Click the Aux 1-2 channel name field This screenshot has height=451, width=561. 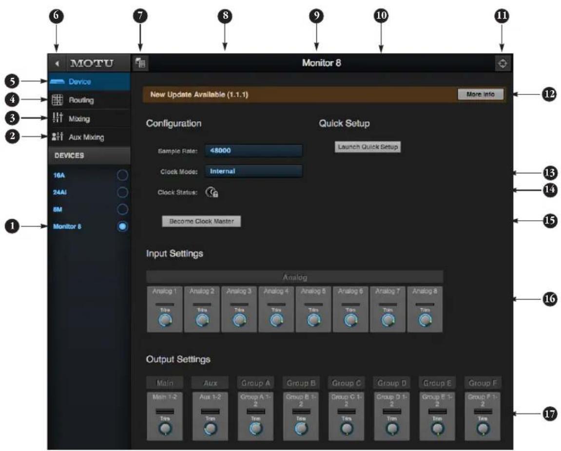(211, 397)
